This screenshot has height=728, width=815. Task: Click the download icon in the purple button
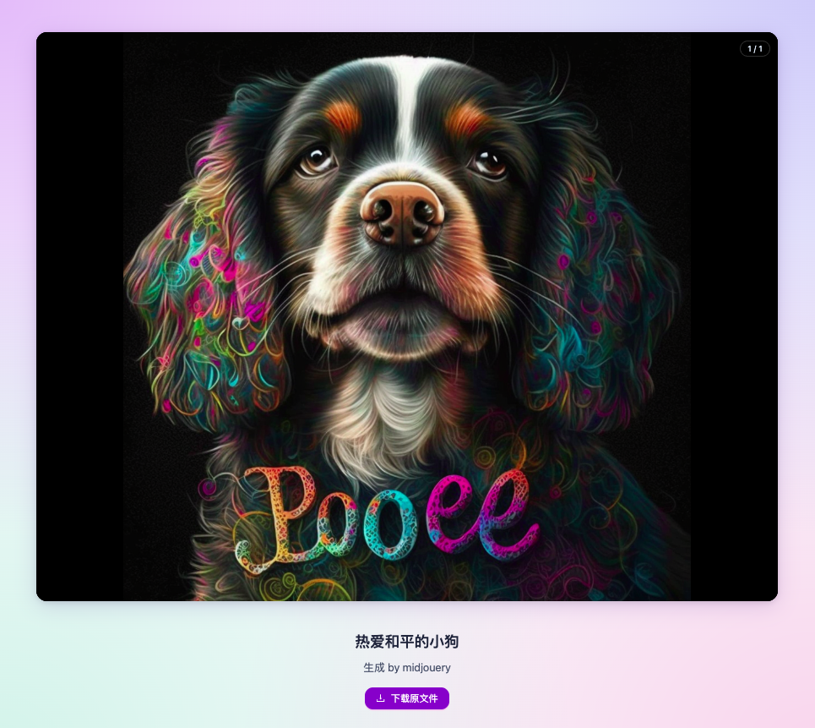(x=380, y=698)
